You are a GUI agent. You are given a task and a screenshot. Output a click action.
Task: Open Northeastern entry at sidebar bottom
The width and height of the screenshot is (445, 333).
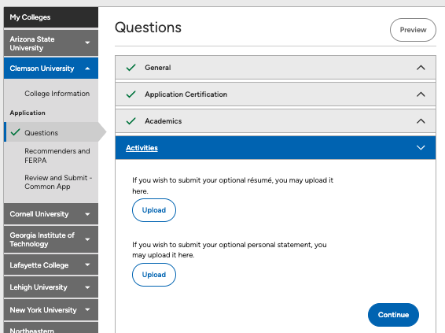pyautogui.click(x=51, y=327)
